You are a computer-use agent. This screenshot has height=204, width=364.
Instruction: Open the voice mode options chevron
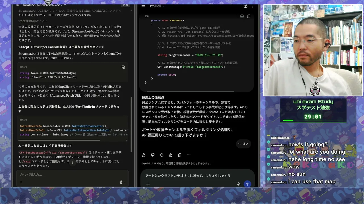pyautogui.click(x=125, y=182)
